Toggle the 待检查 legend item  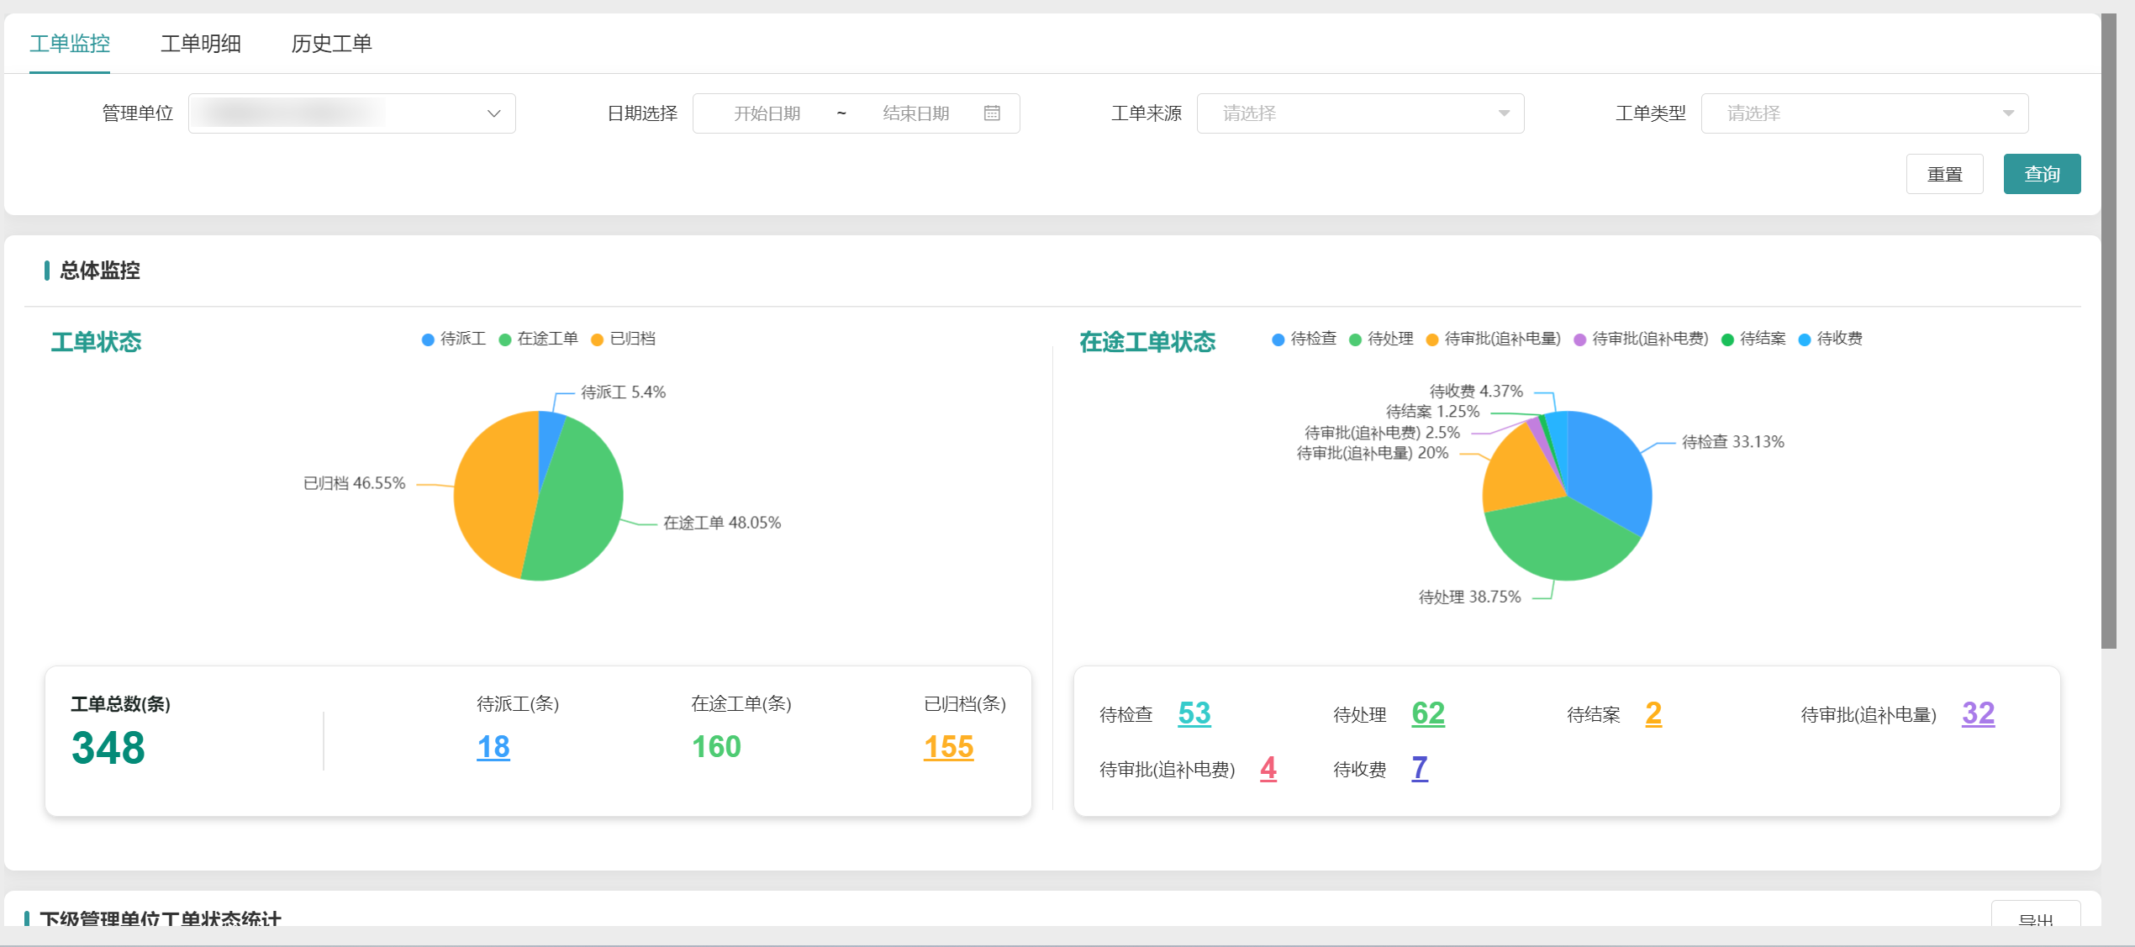click(1305, 339)
